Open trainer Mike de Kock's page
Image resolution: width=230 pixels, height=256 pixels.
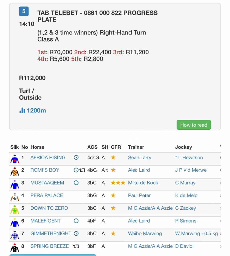coord(143,183)
